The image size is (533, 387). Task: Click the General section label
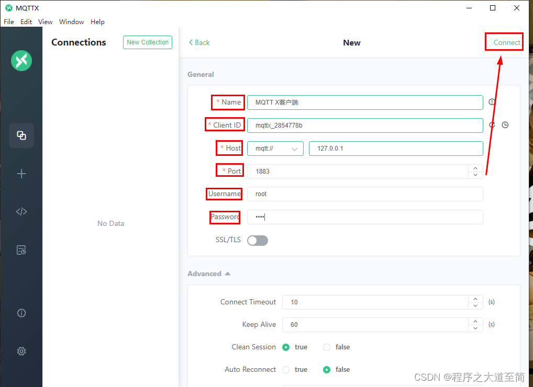click(x=201, y=74)
